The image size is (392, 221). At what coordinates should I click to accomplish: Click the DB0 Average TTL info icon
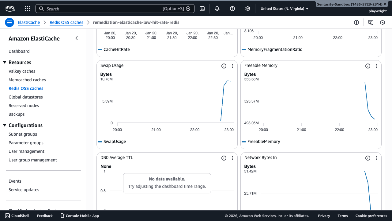click(224, 158)
